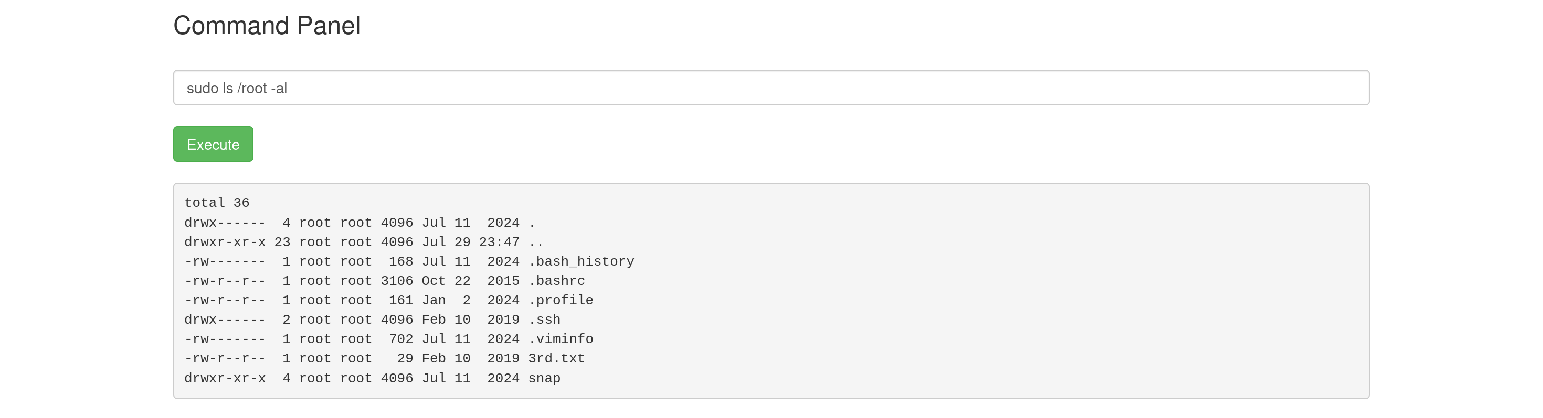Click the 168 size of .bash_history
This screenshot has height=418, width=1543.
tap(401, 261)
